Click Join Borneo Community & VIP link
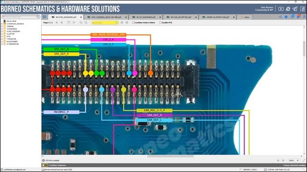The height and width of the screenshot is (172, 307). pyautogui.click(x=264, y=9)
